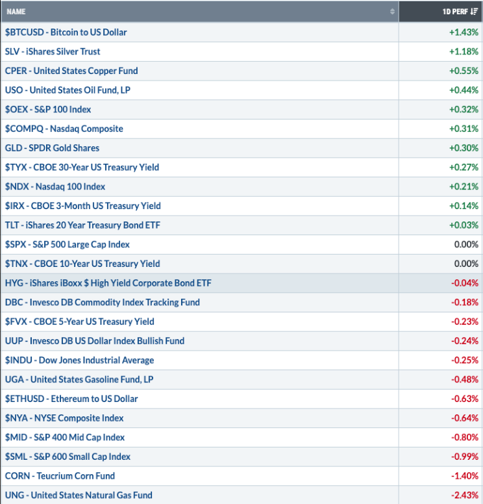The image size is (483, 504).
Task: Select the +0.32% $OEX performance value
Action: (x=464, y=109)
